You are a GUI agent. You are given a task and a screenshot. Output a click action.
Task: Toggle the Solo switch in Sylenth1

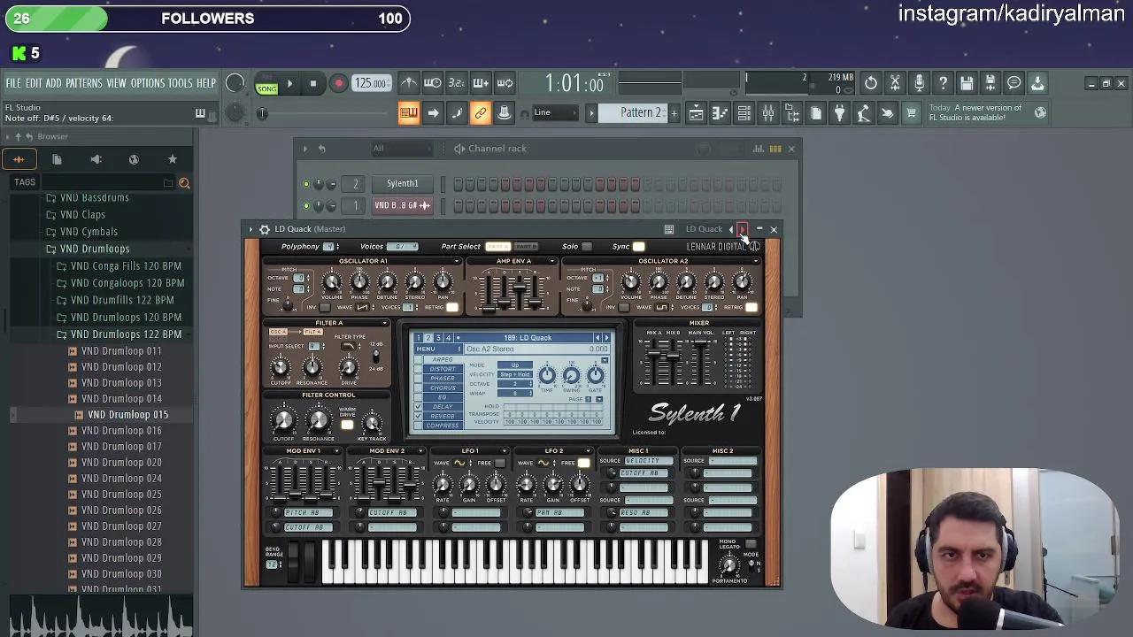click(x=586, y=247)
